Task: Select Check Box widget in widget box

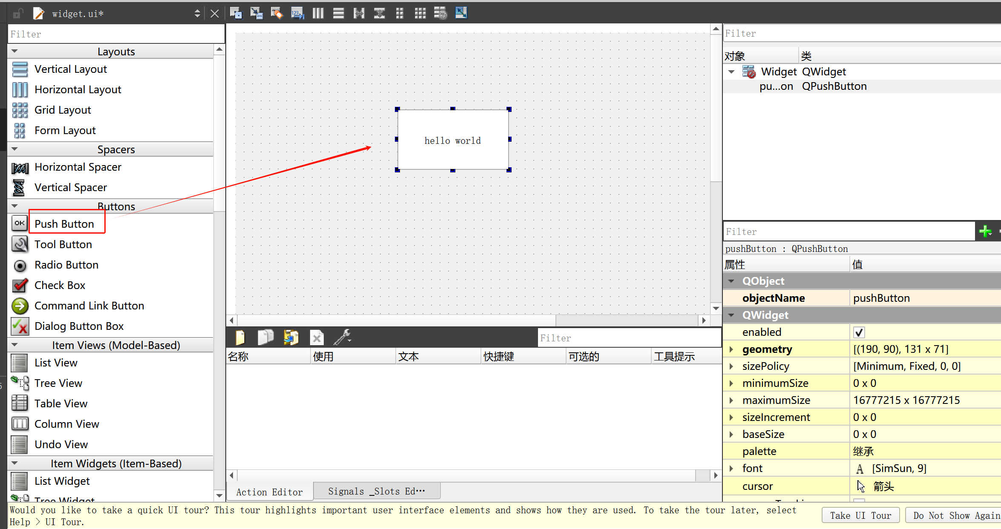Action: 60,285
